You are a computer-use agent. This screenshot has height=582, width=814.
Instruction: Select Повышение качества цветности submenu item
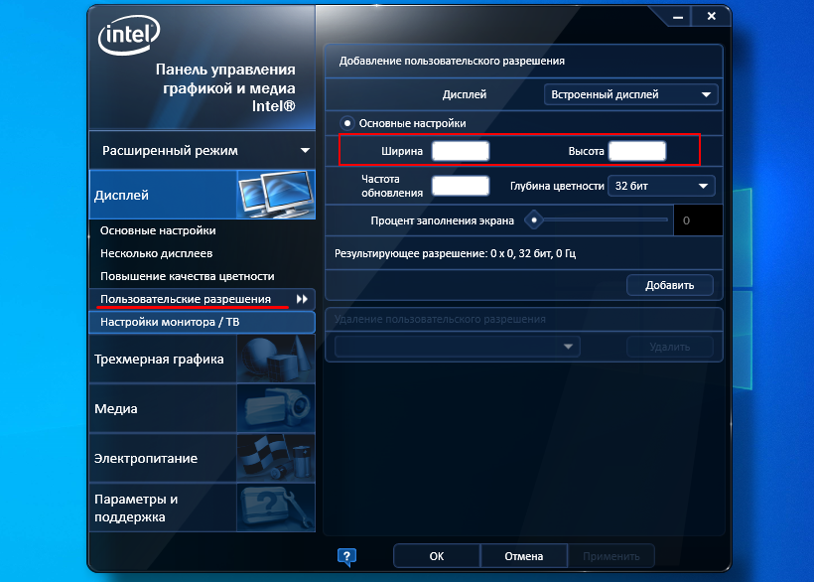point(188,276)
